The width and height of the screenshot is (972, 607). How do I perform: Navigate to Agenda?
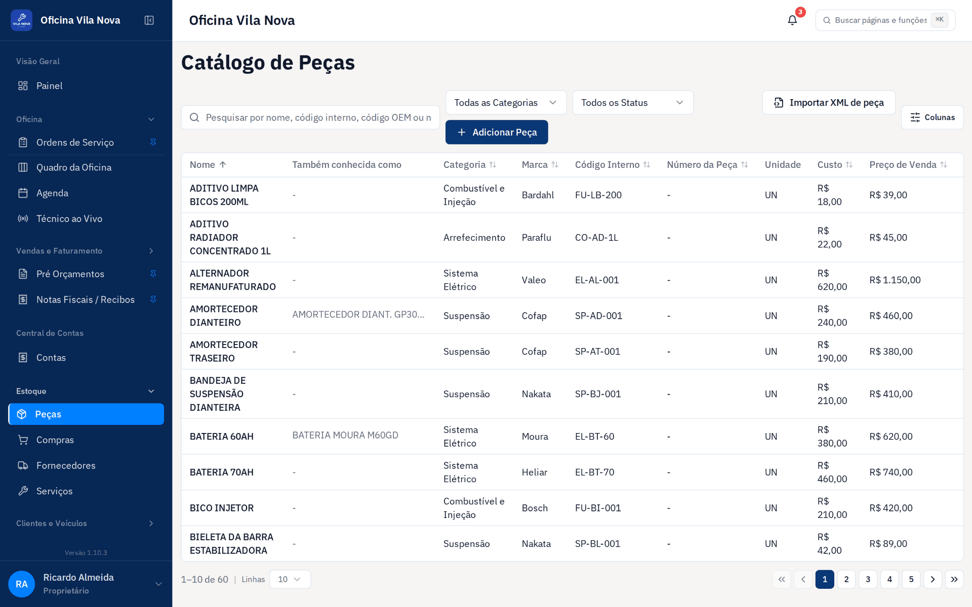[x=86, y=193]
